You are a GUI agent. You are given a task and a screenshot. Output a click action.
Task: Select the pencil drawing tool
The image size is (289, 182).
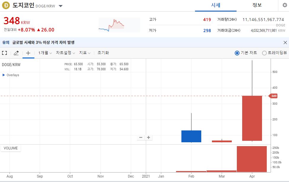point(16,53)
